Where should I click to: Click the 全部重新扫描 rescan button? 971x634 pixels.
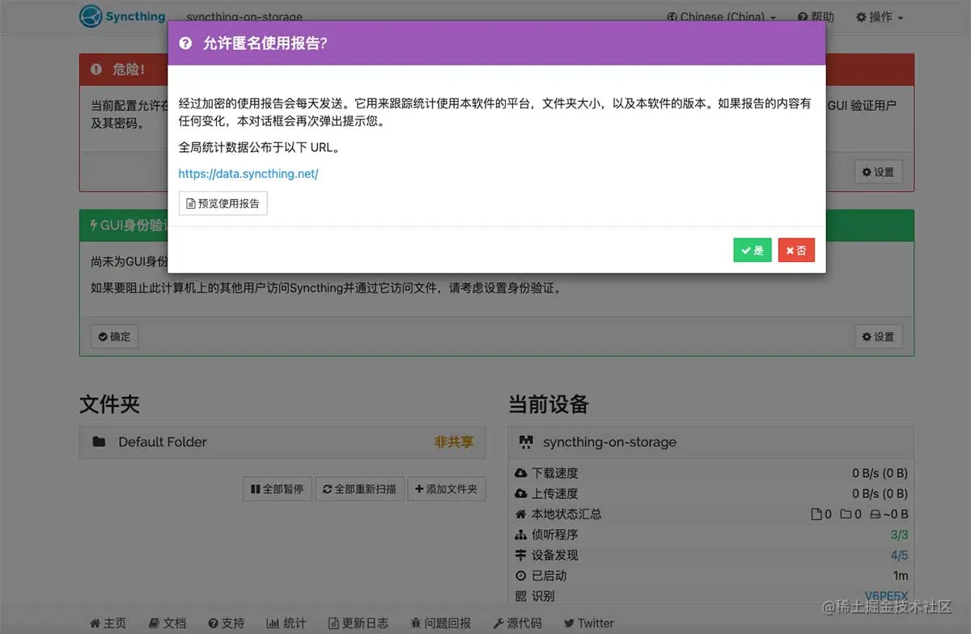359,488
